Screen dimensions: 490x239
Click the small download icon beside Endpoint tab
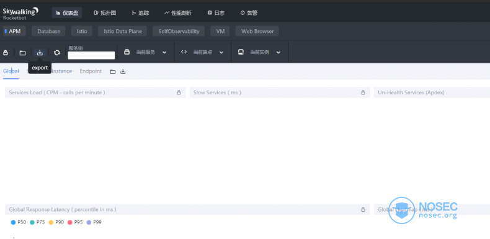[123, 71]
